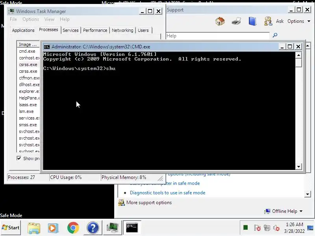Open More support options icon
This screenshot has width=315, height=236.
pyautogui.click(x=121, y=203)
